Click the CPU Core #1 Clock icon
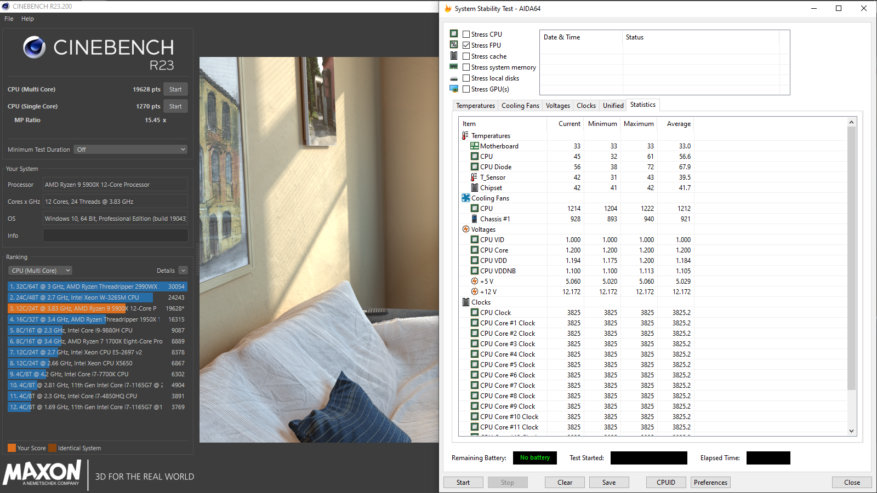Viewport: 877px width, 493px height. pos(475,323)
